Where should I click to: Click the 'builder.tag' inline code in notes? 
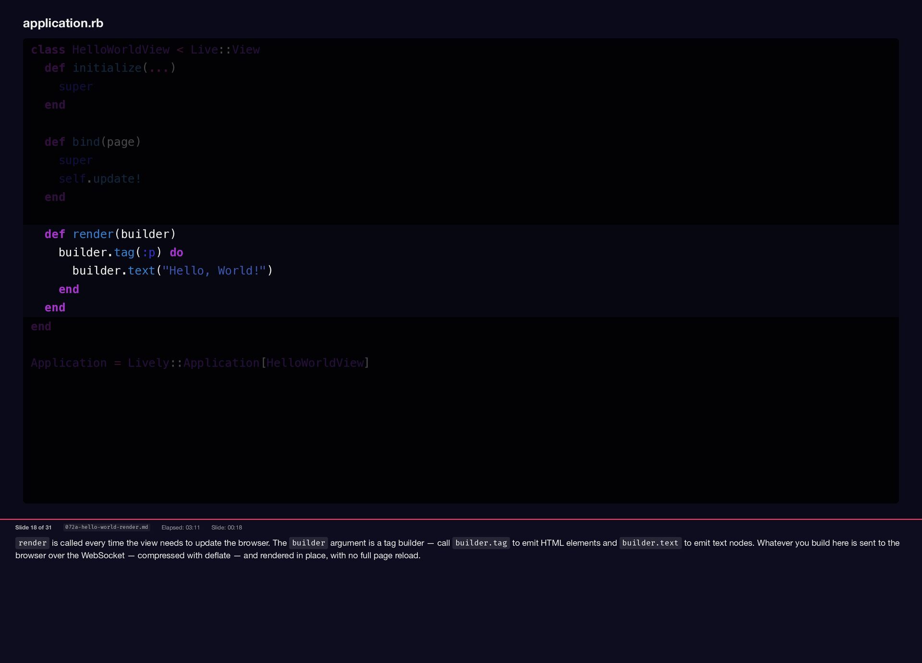tap(481, 543)
